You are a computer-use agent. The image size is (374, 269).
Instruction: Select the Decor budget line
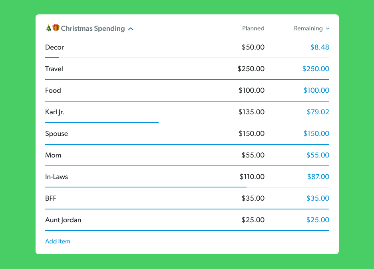click(x=54, y=47)
